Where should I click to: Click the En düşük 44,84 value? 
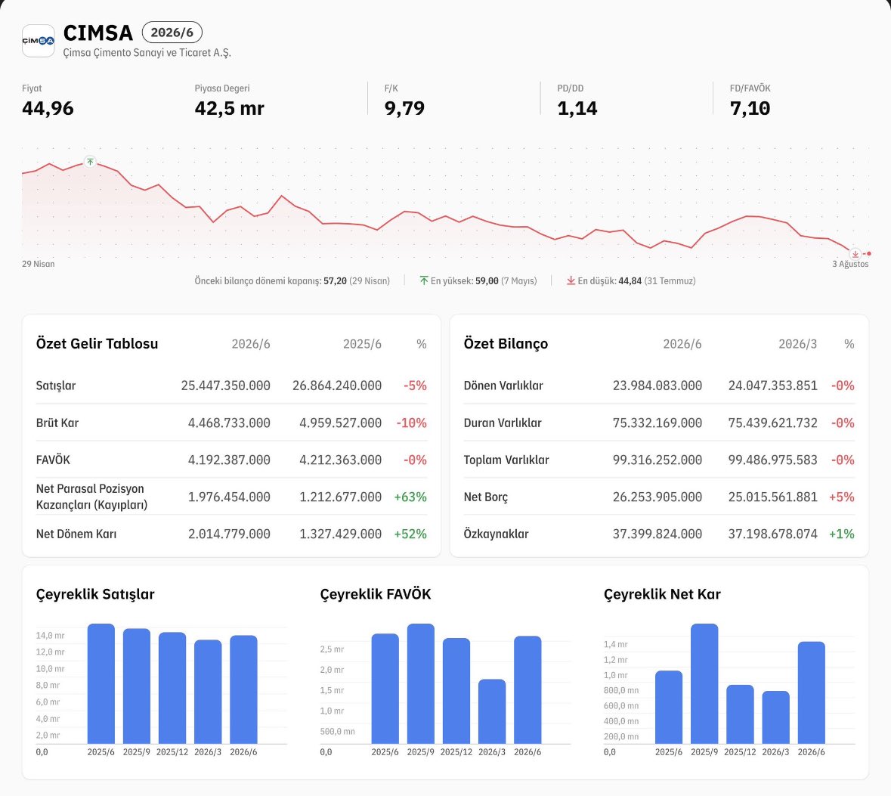coord(630,281)
